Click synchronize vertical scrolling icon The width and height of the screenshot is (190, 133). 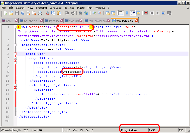[x=107, y=13]
